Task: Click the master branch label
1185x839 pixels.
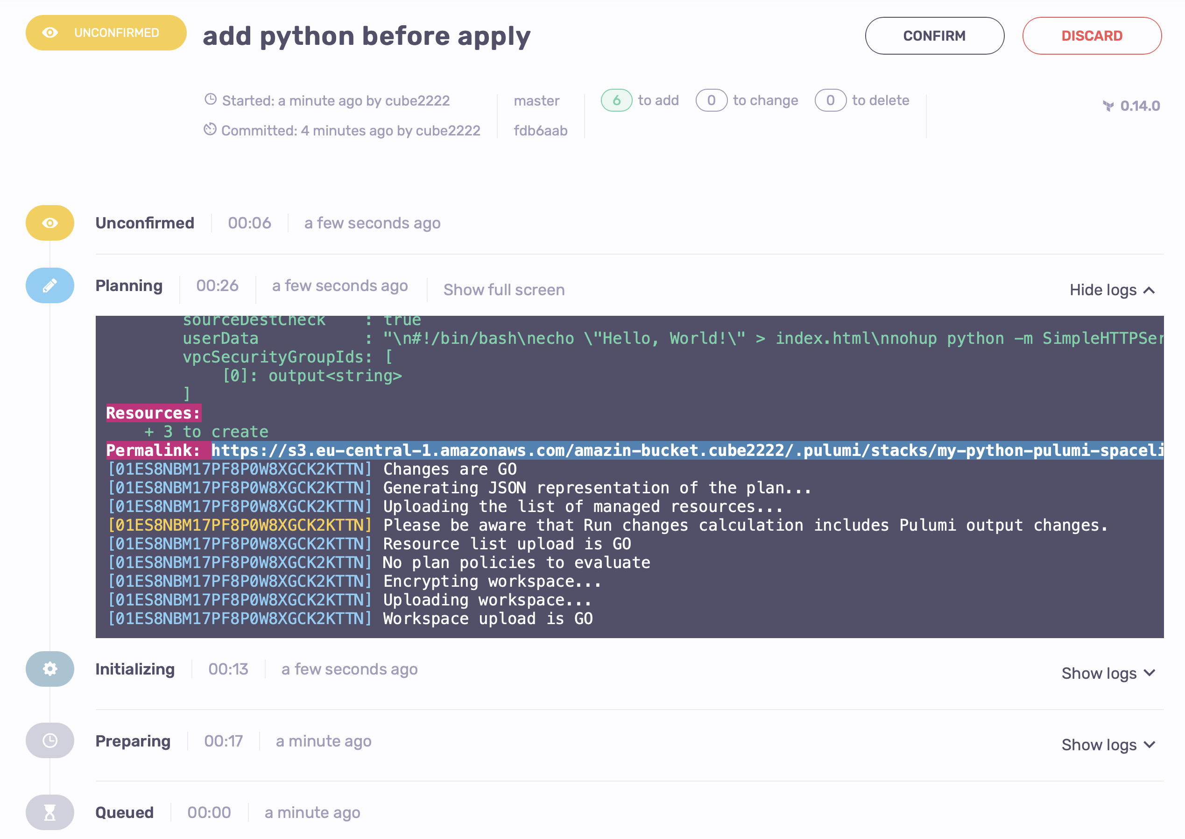Action: tap(536, 101)
